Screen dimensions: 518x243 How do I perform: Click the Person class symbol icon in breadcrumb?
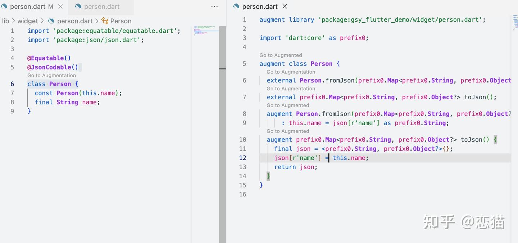pyautogui.click(x=105, y=21)
